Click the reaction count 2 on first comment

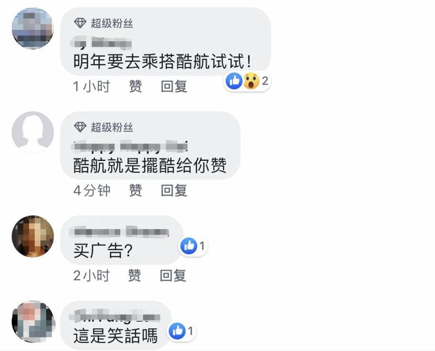(x=265, y=81)
